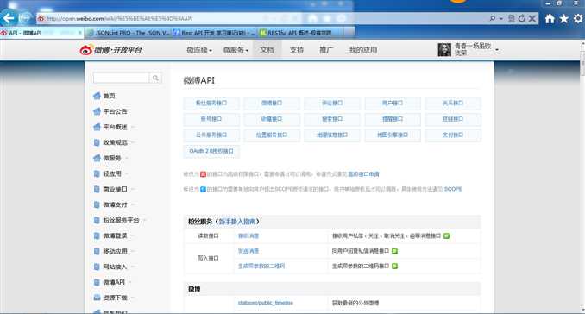Click the 微博接口 button
The height and width of the screenshot is (314, 585).
272,103
